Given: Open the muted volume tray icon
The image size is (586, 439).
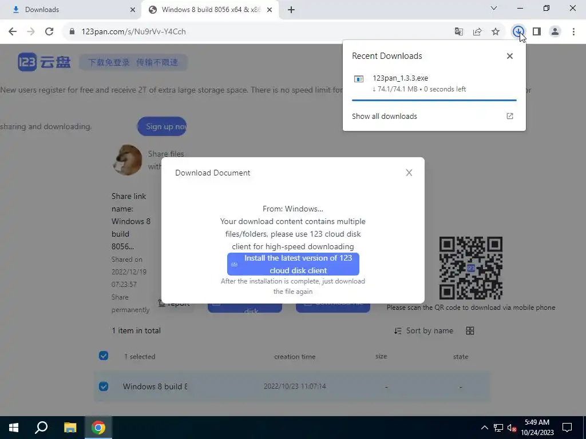Looking at the screenshot, I should [512, 428].
